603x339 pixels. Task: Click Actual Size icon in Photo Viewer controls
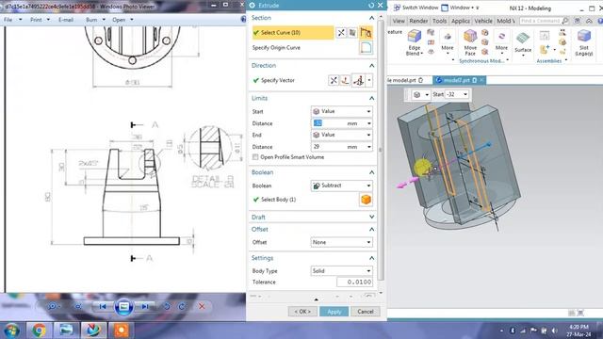click(78, 306)
